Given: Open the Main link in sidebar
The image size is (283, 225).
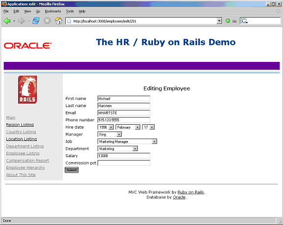Looking at the screenshot, I should (x=11, y=117).
